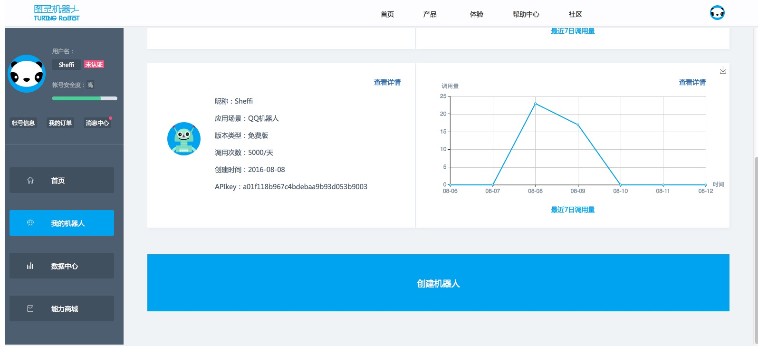Screen dimensions: 758x346
Task: Click 查看详情 link above the usage chart
Action: (692, 82)
